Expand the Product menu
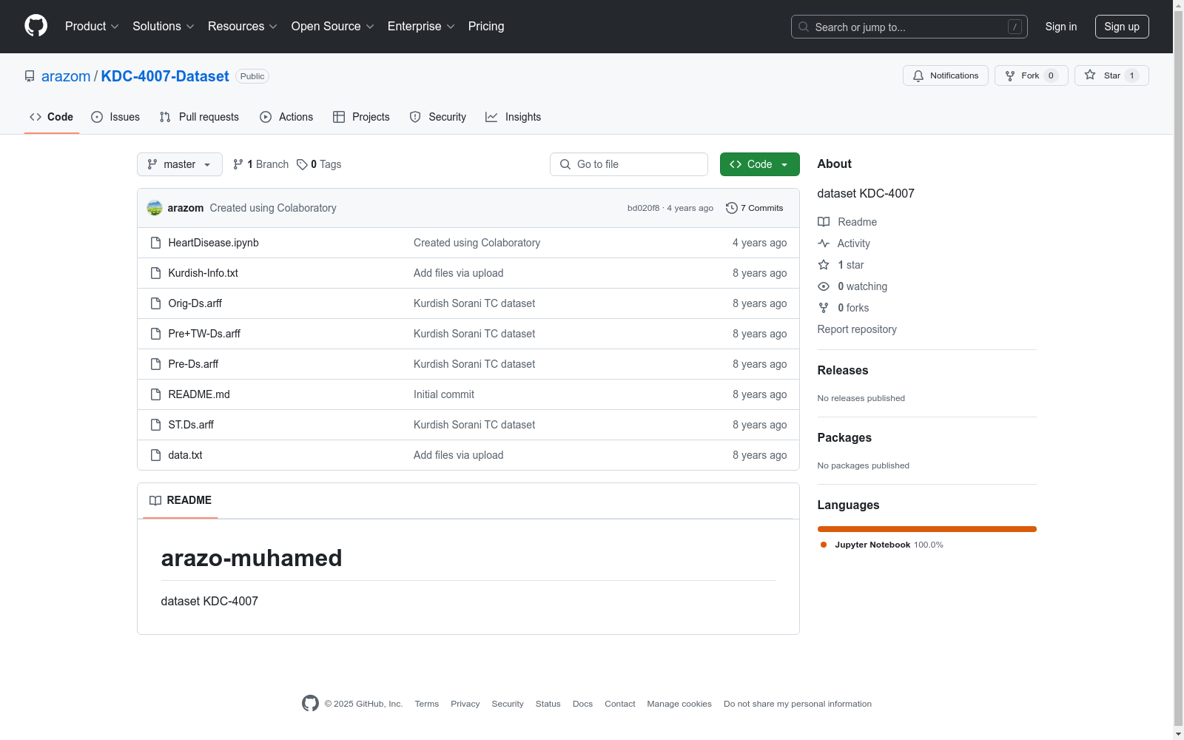This screenshot has height=740, width=1184. (x=92, y=27)
